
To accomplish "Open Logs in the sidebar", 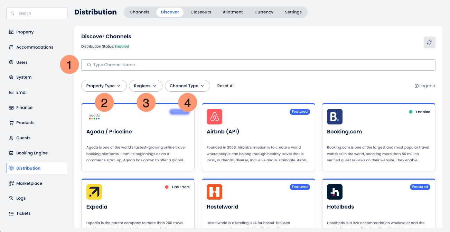I will click(x=37, y=198).
